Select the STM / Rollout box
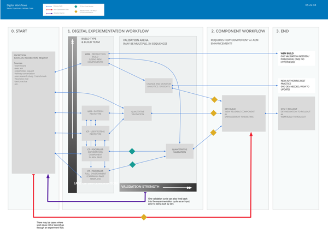The width and height of the screenshot is (328, 245). click(x=296, y=113)
